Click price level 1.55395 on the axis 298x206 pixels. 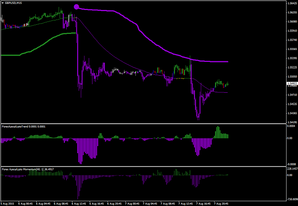[x=292, y=58]
